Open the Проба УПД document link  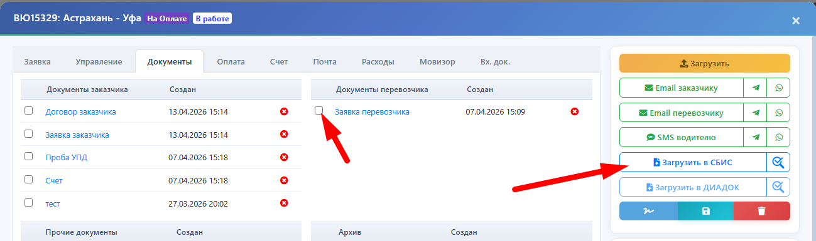(x=67, y=157)
